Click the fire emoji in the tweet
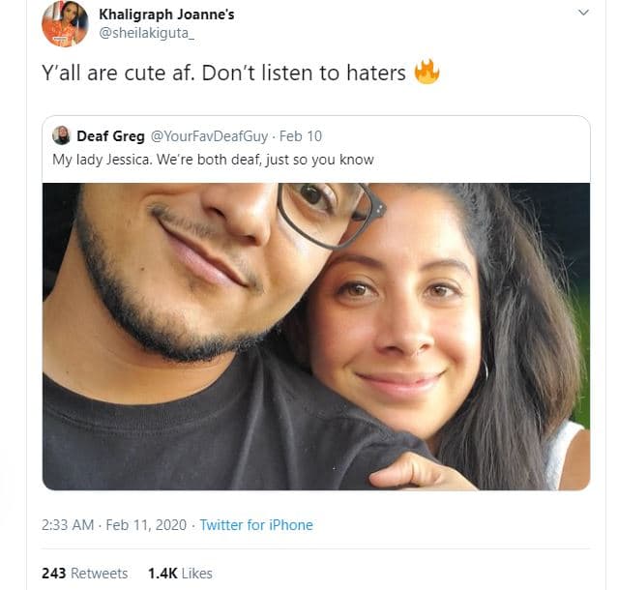This screenshot has width=618, height=590. tap(427, 73)
